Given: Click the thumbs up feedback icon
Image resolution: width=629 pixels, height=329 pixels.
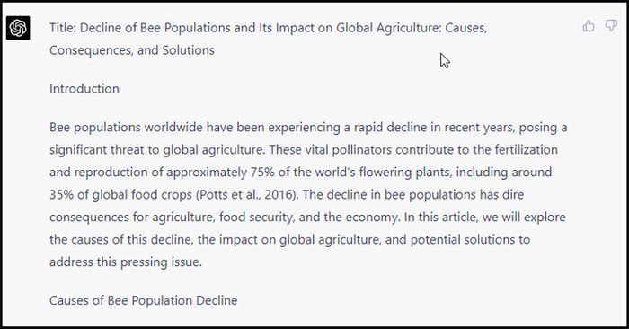Looking at the screenshot, I should coord(588,26).
